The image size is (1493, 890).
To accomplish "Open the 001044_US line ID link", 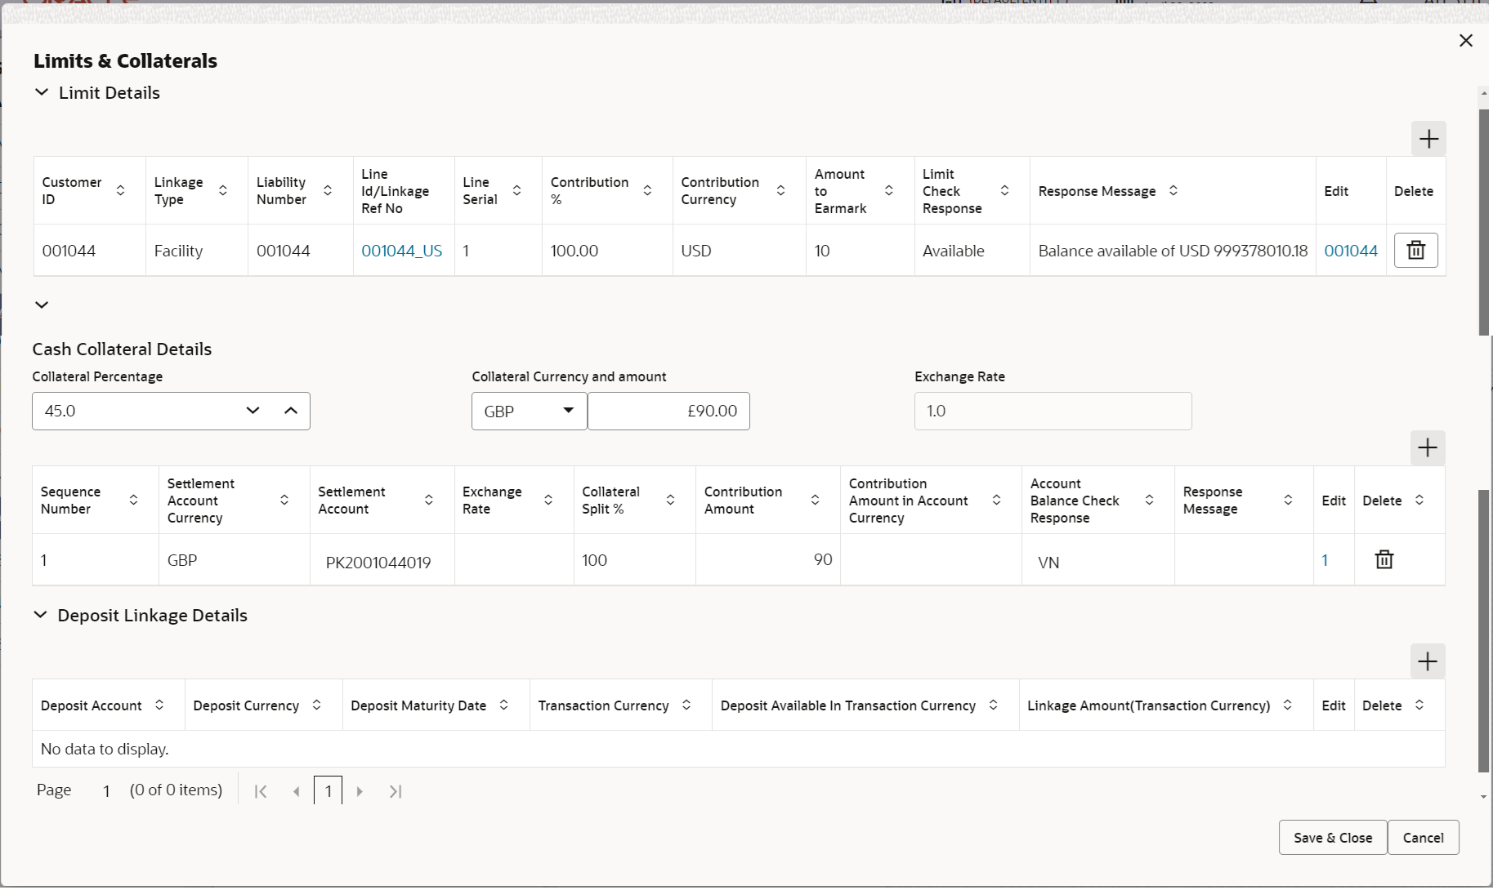I will pos(401,251).
